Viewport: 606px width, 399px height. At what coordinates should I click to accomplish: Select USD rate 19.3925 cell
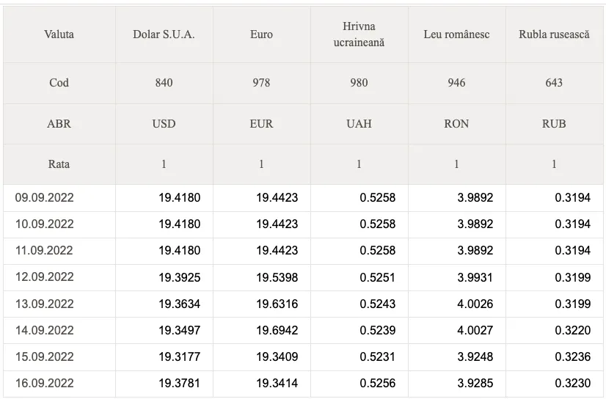coord(164,277)
